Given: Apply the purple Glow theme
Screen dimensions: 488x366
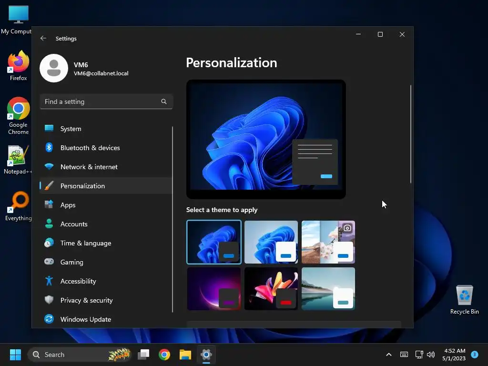Looking at the screenshot, I should 214,289.
